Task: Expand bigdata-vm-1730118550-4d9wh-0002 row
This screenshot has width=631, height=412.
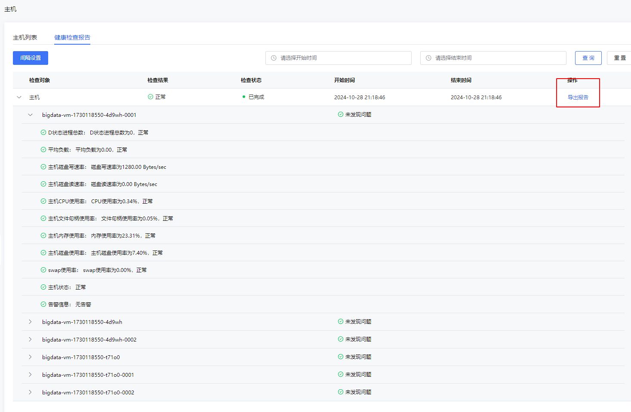Action: (30, 339)
